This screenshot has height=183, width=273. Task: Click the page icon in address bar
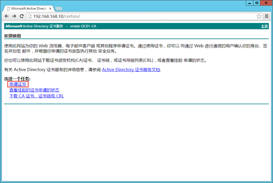pos(30,16)
